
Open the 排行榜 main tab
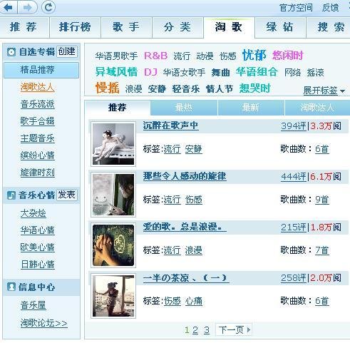point(75,27)
